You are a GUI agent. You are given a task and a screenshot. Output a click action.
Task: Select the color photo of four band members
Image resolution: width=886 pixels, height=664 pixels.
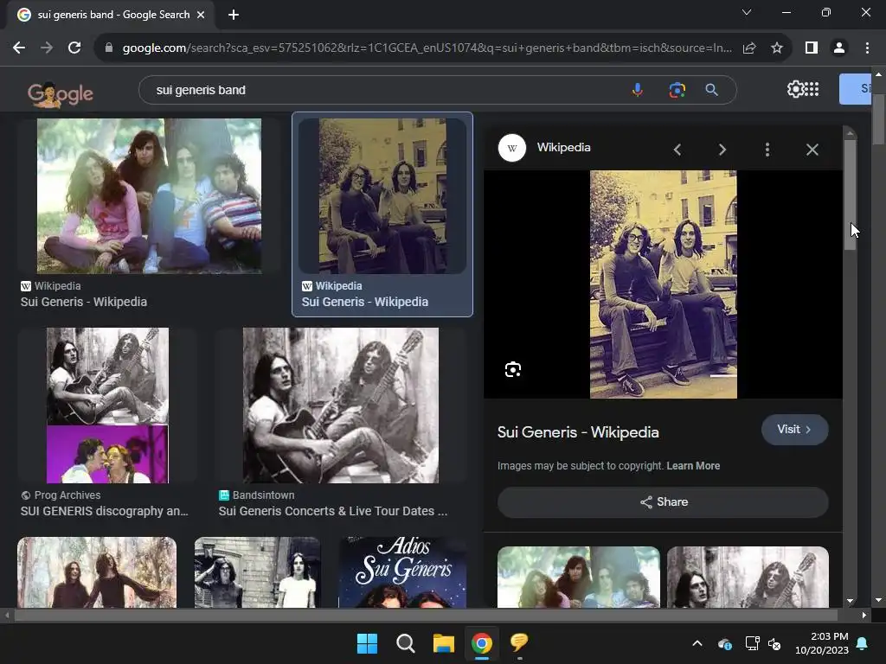point(149,196)
